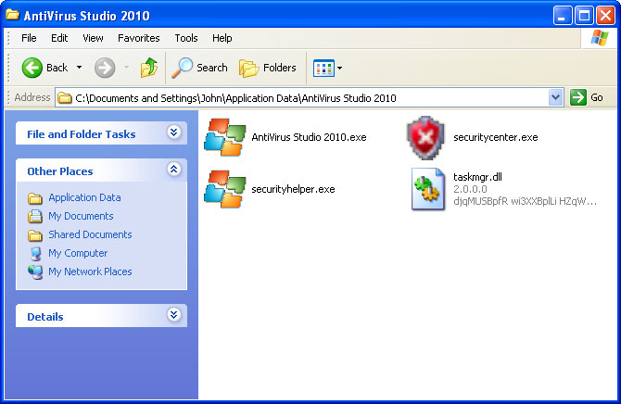The width and height of the screenshot is (621, 404).
Task: Click the Shared Documents folder icon
Action: tap(35, 235)
